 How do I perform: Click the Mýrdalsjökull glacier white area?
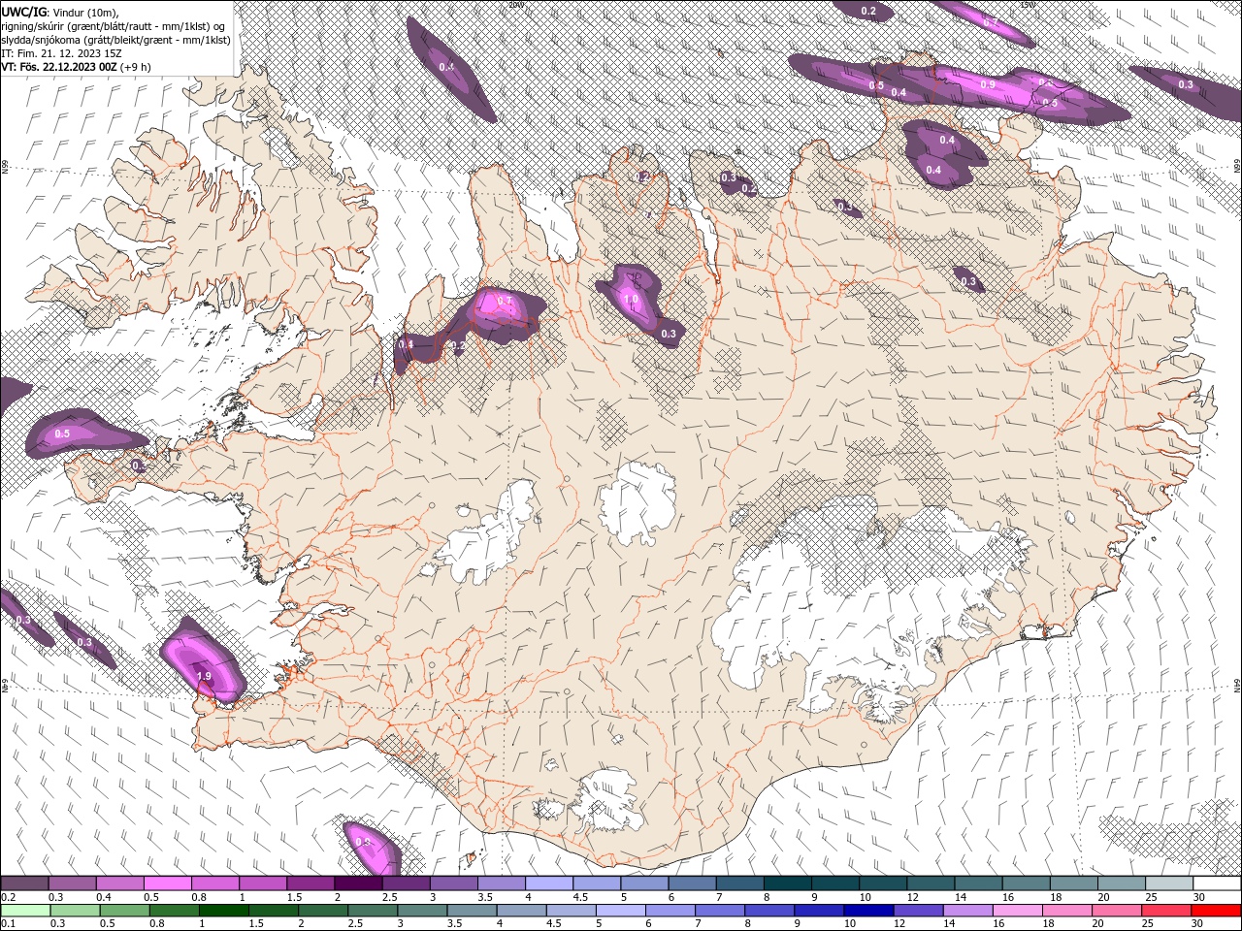(606, 800)
